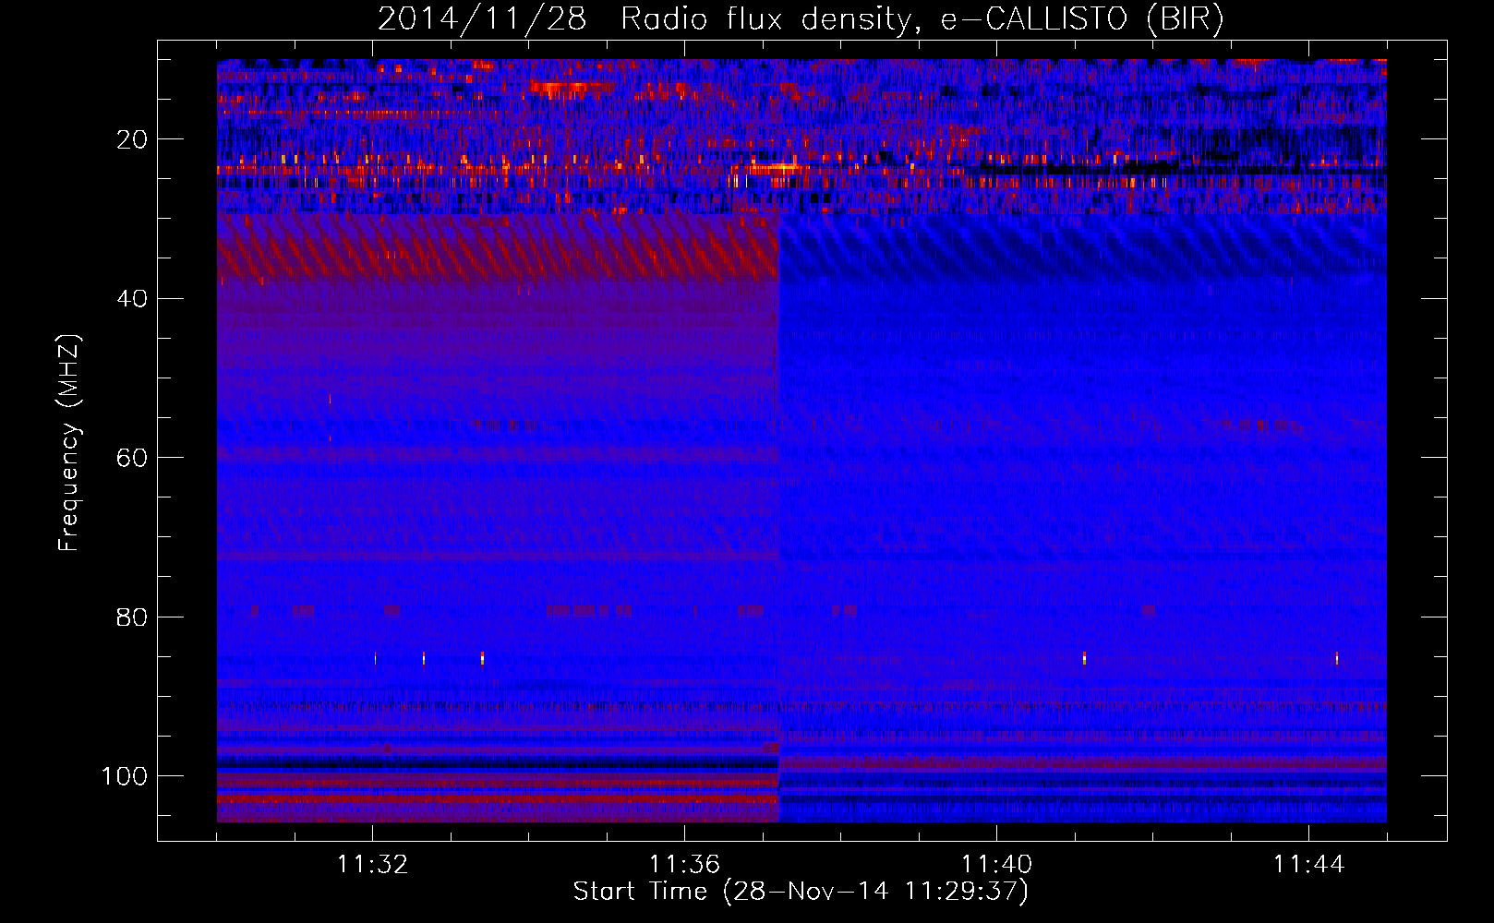
Task: Click the 11:36 time tick label
Action: 685,865
